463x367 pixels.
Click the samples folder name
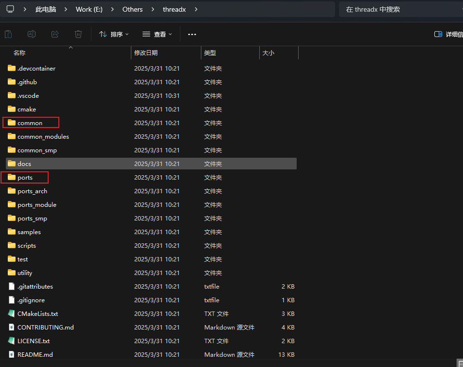(x=29, y=232)
